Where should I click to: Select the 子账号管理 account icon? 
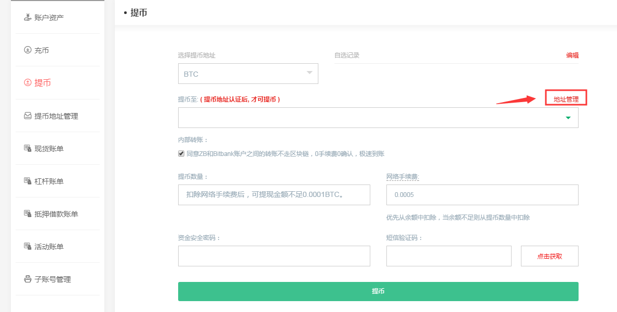click(x=26, y=279)
